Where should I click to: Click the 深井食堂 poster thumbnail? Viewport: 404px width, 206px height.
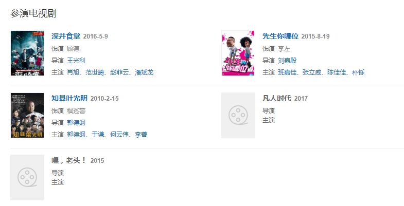[27, 53]
